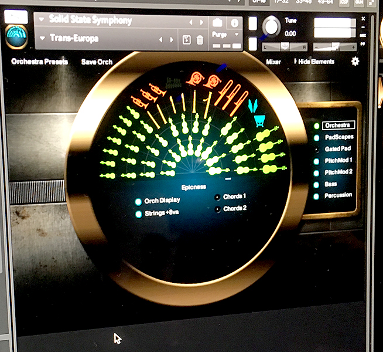Click the French horn icon beside the trombones
Viewport: 383px width, 352px height.
pos(212,82)
